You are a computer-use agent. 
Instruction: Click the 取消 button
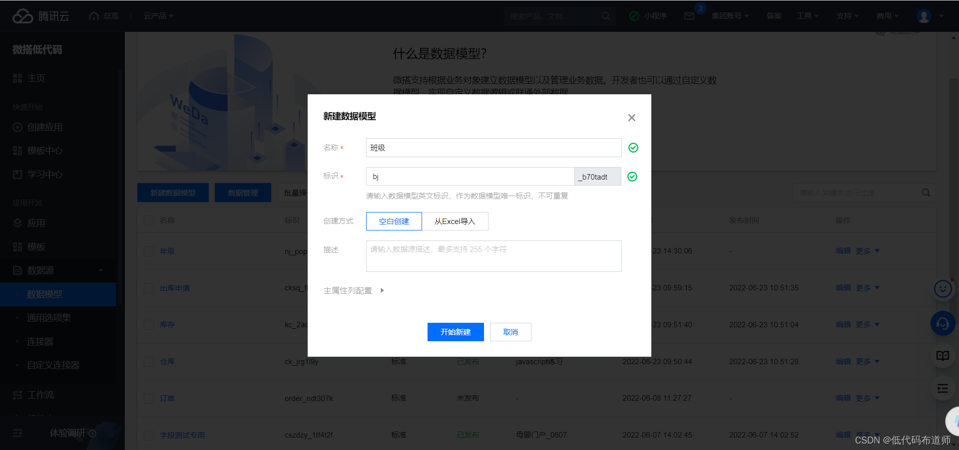pyautogui.click(x=510, y=332)
